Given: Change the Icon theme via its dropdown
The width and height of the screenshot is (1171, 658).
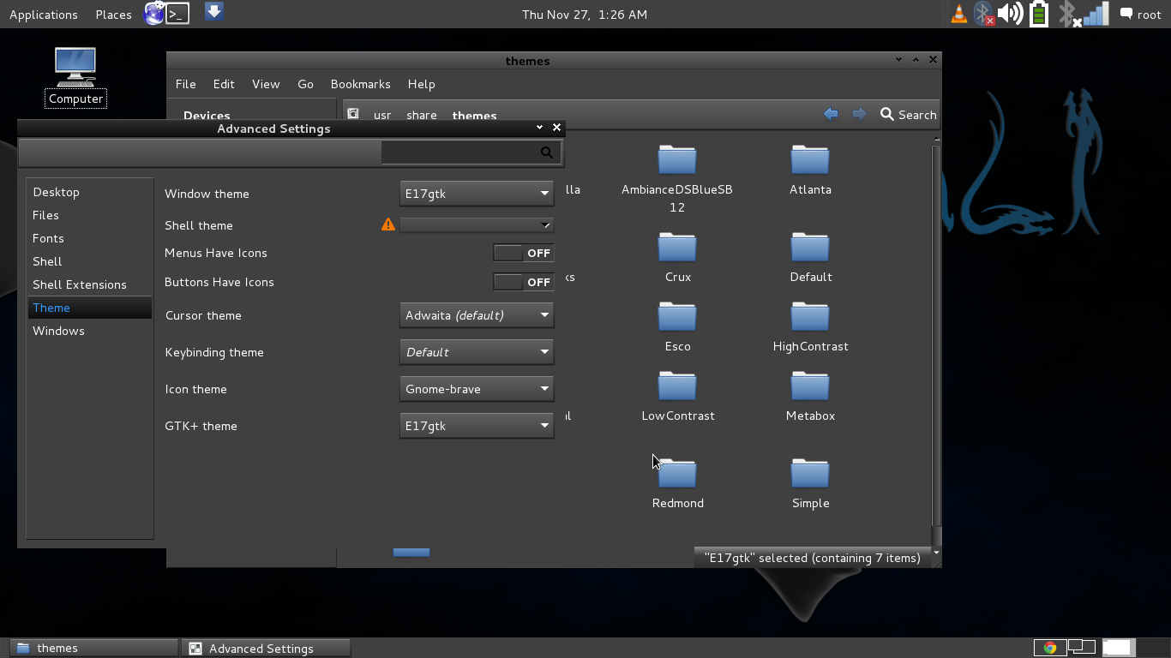Looking at the screenshot, I should 477,389.
